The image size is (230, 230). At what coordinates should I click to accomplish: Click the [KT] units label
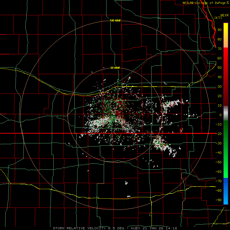pyautogui.click(x=218, y=18)
